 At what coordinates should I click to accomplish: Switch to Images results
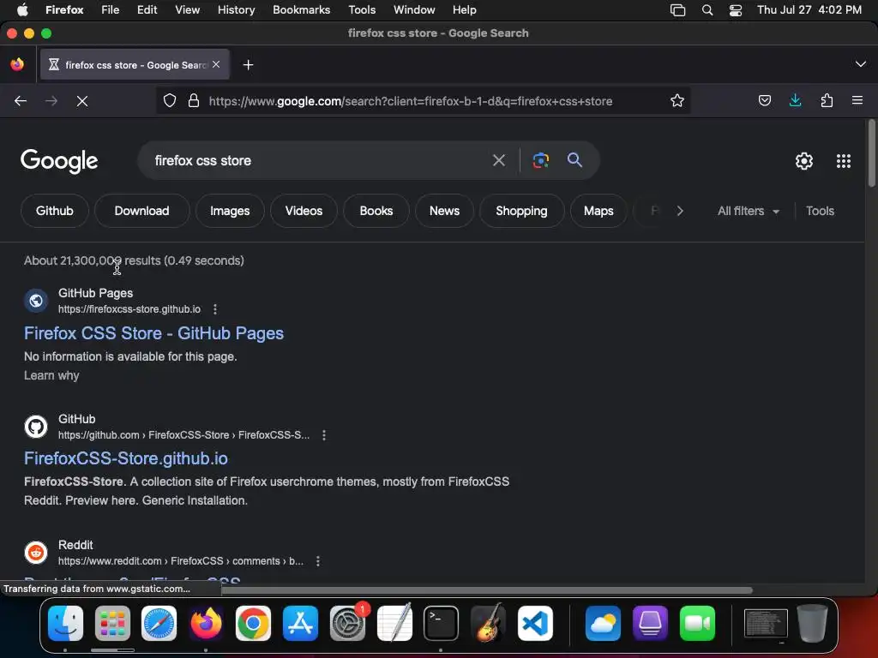click(x=230, y=211)
